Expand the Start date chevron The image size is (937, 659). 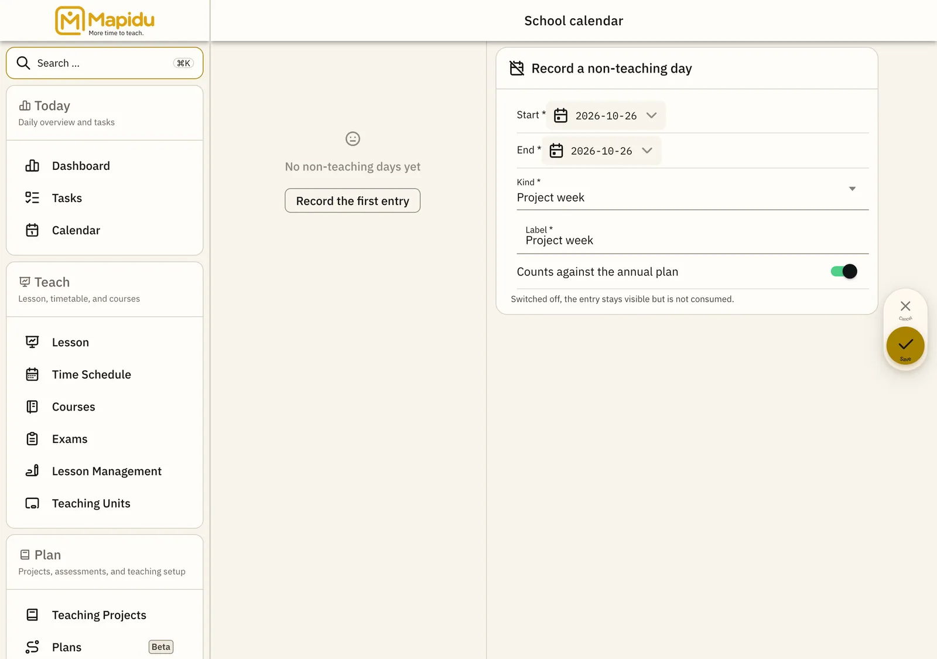pos(651,115)
